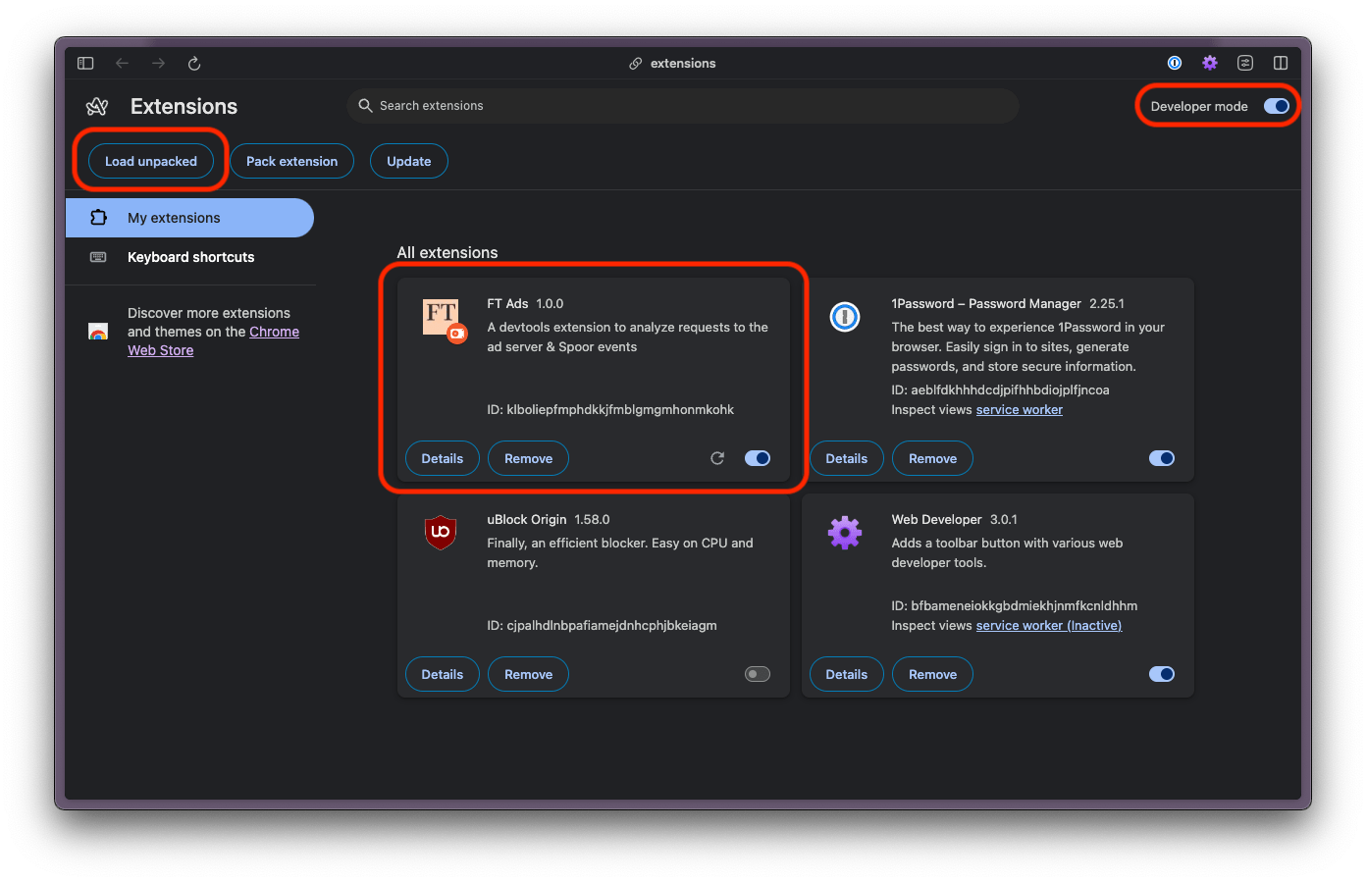Go forward with the forward arrow
The width and height of the screenshot is (1366, 882).
point(158,63)
